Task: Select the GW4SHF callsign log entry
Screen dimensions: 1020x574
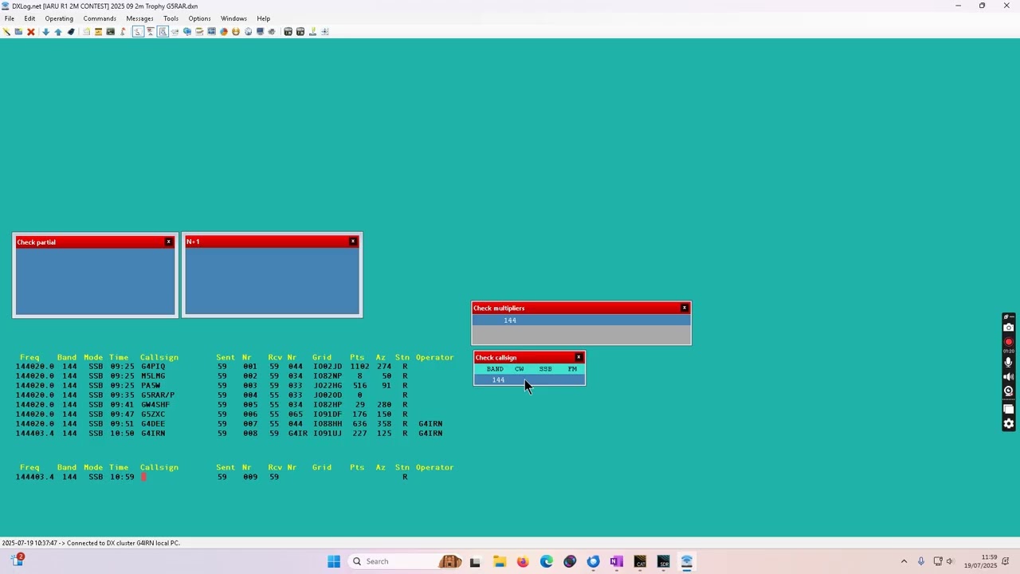Action: click(155, 405)
